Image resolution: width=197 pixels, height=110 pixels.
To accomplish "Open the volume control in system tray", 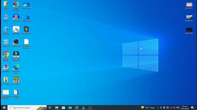I will pyautogui.click(x=174, y=108).
